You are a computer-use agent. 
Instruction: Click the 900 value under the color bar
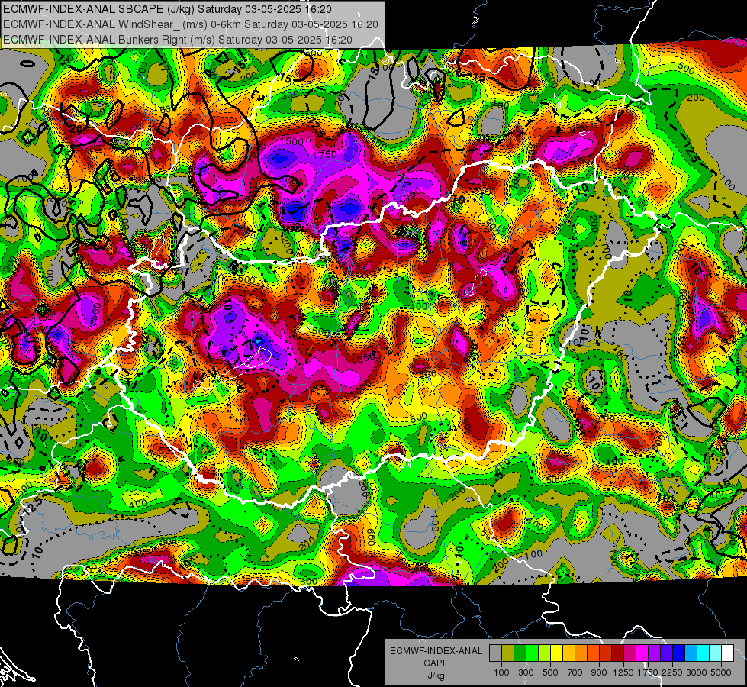[599, 672]
